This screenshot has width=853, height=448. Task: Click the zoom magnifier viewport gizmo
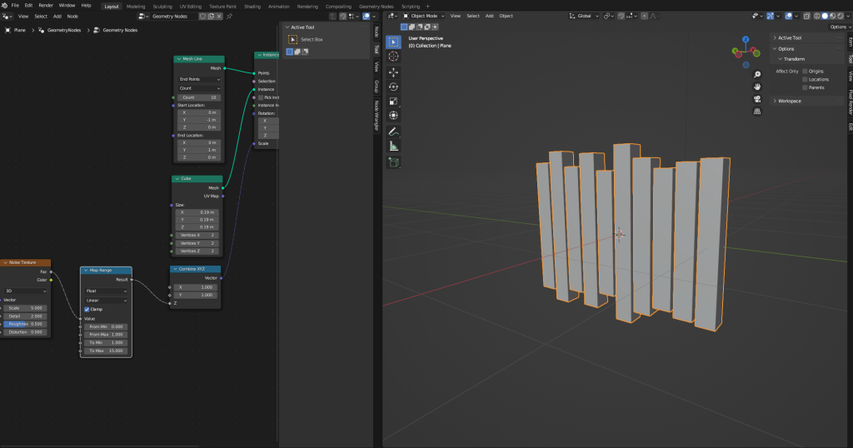pyautogui.click(x=757, y=72)
